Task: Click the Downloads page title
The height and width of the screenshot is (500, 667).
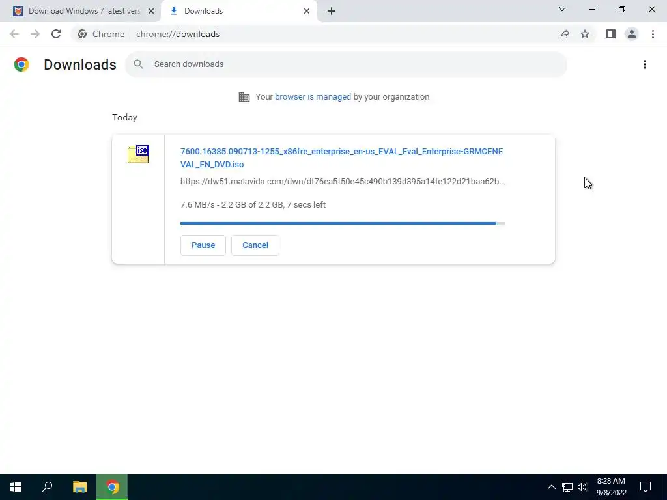Action: point(80,64)
